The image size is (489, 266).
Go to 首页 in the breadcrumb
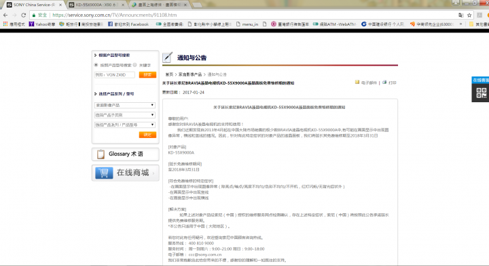pos(169,74)
